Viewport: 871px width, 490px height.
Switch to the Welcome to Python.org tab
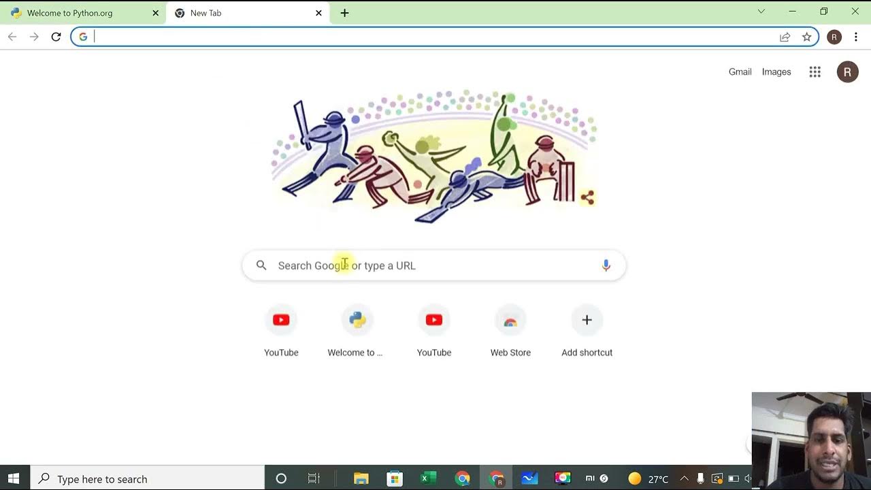(x=83, y=13)
